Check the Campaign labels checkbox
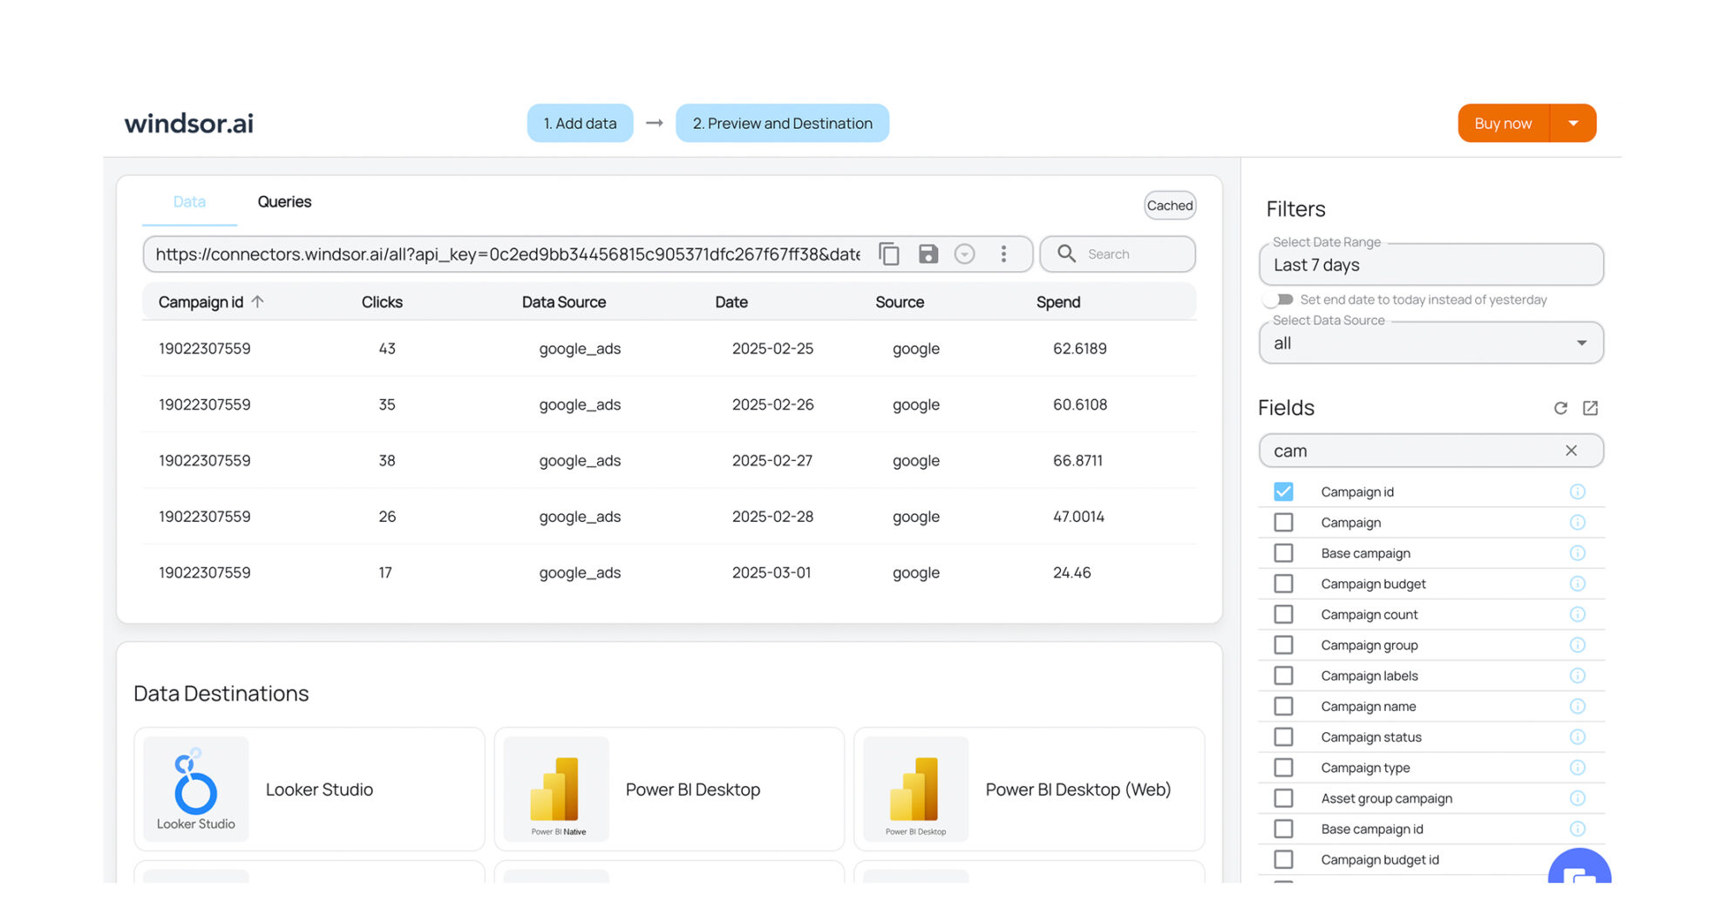Viewport: 1726px width, 922px height. 1283,675
